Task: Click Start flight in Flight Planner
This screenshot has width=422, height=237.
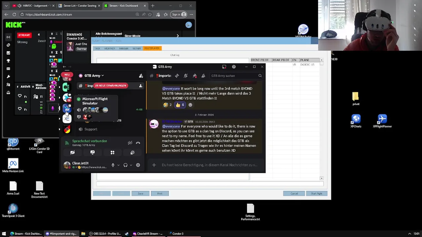Action: point(316,194)
